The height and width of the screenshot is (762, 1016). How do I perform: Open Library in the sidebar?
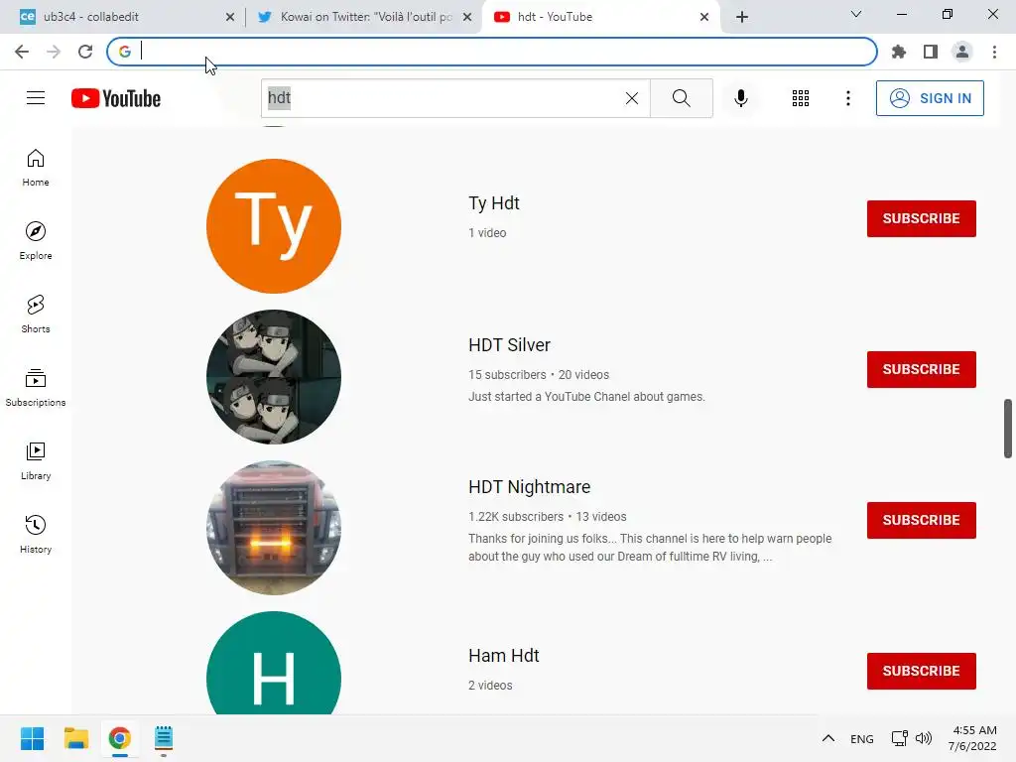36,460
